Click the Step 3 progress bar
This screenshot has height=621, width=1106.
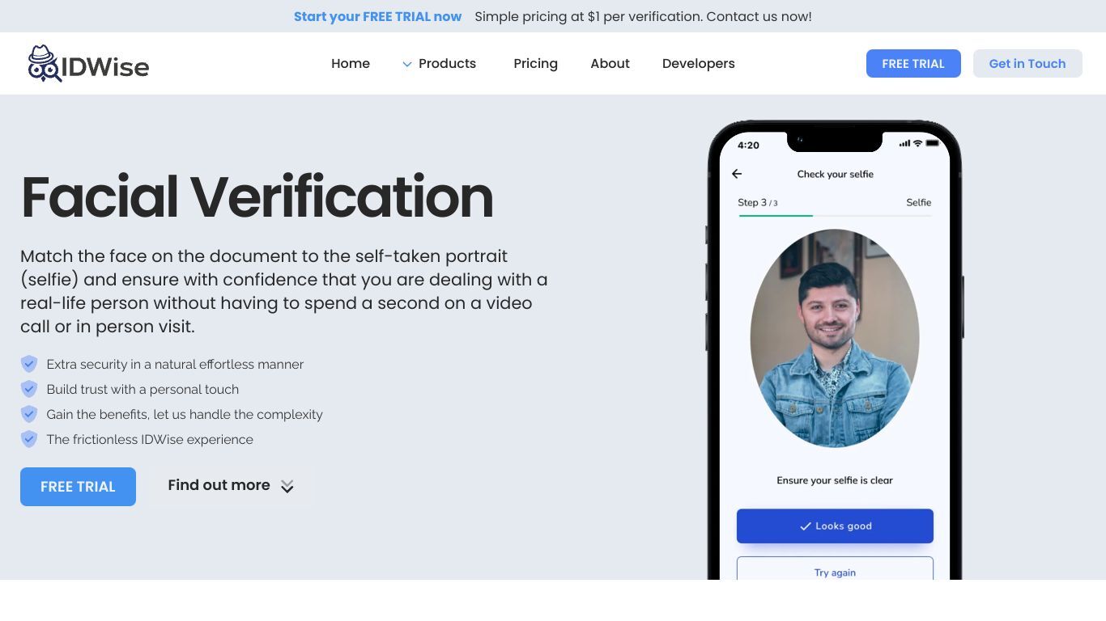click(835, 216)
